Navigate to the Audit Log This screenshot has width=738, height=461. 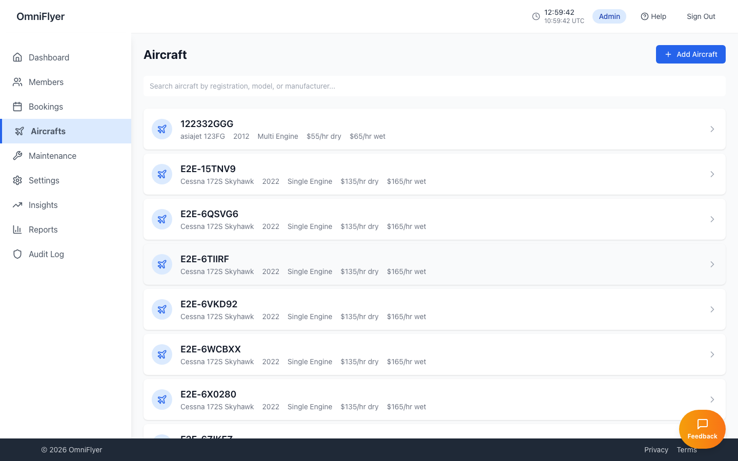(x=66, y=254)
